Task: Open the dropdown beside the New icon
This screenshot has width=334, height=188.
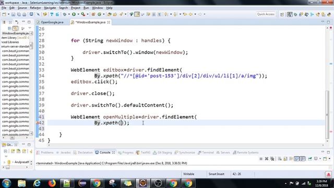Action: 8,14
